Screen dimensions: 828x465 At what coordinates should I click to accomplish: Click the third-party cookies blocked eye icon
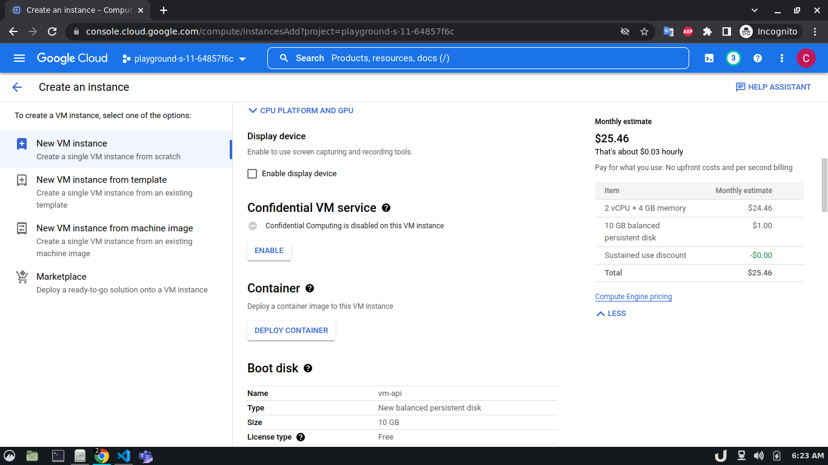[625, 31]
